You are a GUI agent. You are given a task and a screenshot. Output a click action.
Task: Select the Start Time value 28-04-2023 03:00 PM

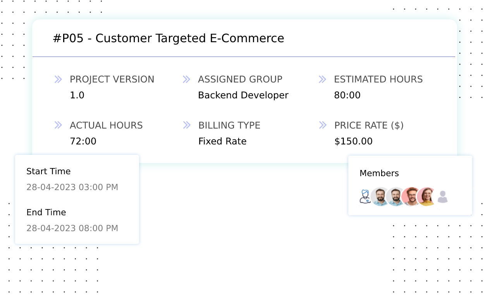coord(72,187)
